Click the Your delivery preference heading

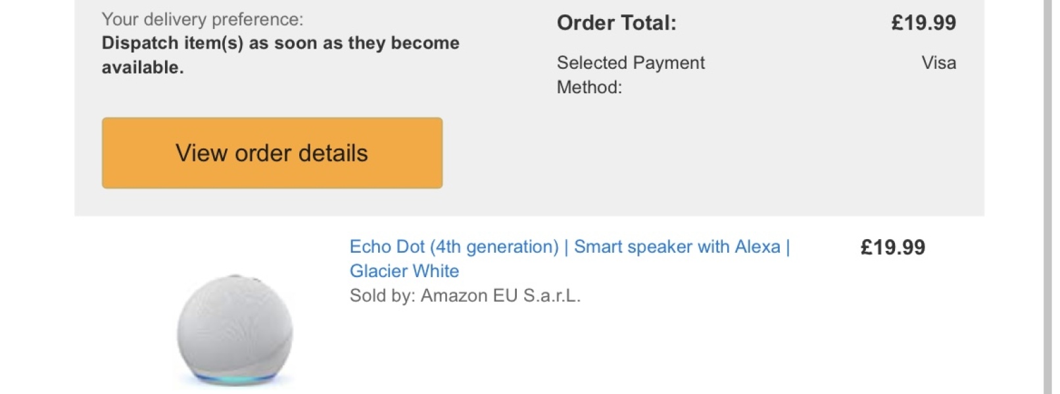(x=203, y=20)
